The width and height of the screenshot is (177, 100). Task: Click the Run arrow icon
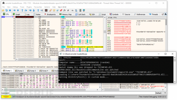[x=14, y=10]
